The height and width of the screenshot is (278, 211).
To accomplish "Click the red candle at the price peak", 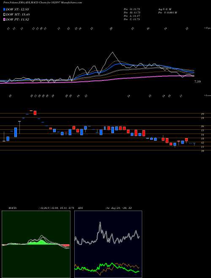I will pos(35,113).
